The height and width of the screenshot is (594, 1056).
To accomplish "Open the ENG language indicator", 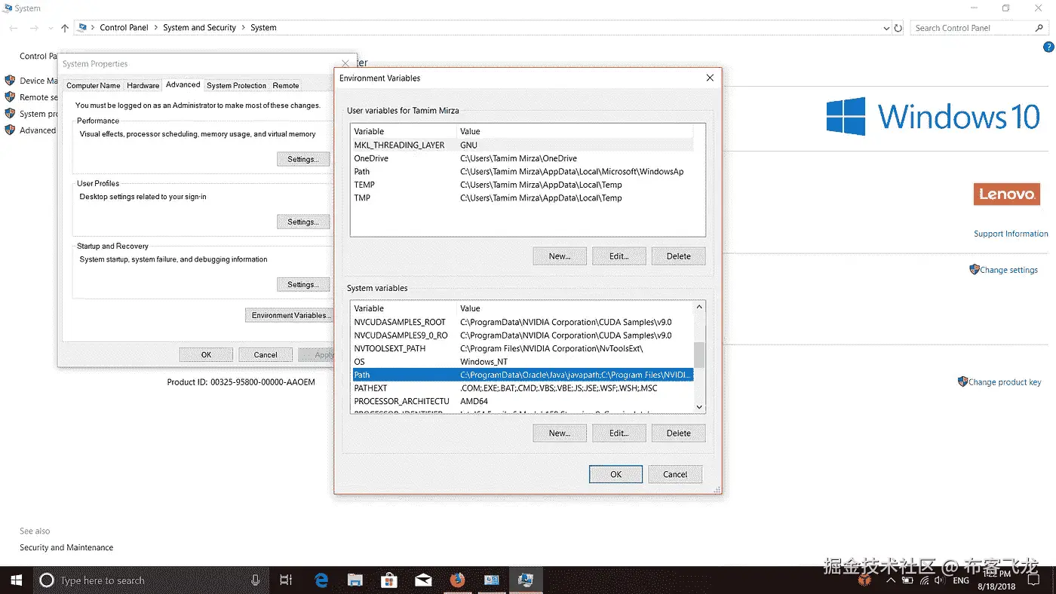I will coord(961,581).
